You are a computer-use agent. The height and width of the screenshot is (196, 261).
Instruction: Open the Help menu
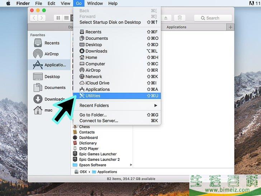pos(113,3)
